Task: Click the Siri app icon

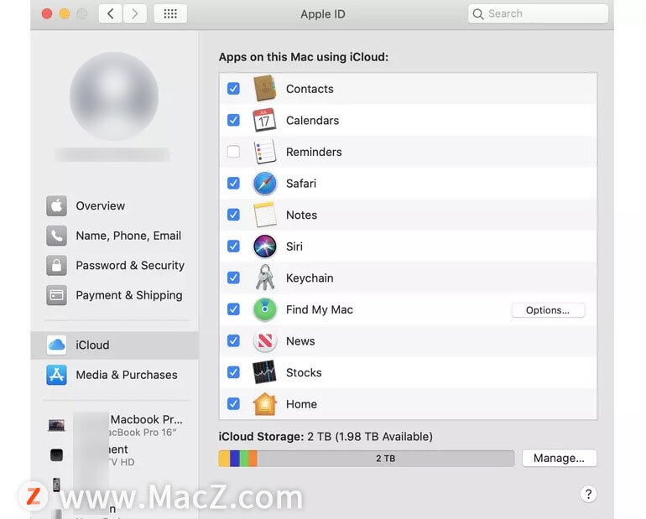Action: pos(264,247)
